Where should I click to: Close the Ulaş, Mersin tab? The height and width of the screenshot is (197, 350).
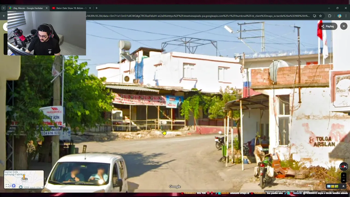[x=46, y=8]
